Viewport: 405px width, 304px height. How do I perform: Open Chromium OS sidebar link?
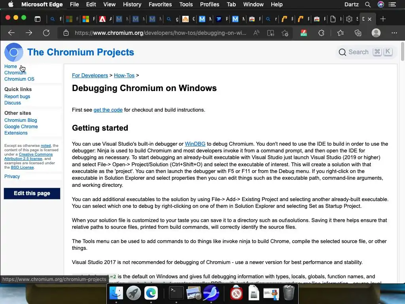coord(19,79)
